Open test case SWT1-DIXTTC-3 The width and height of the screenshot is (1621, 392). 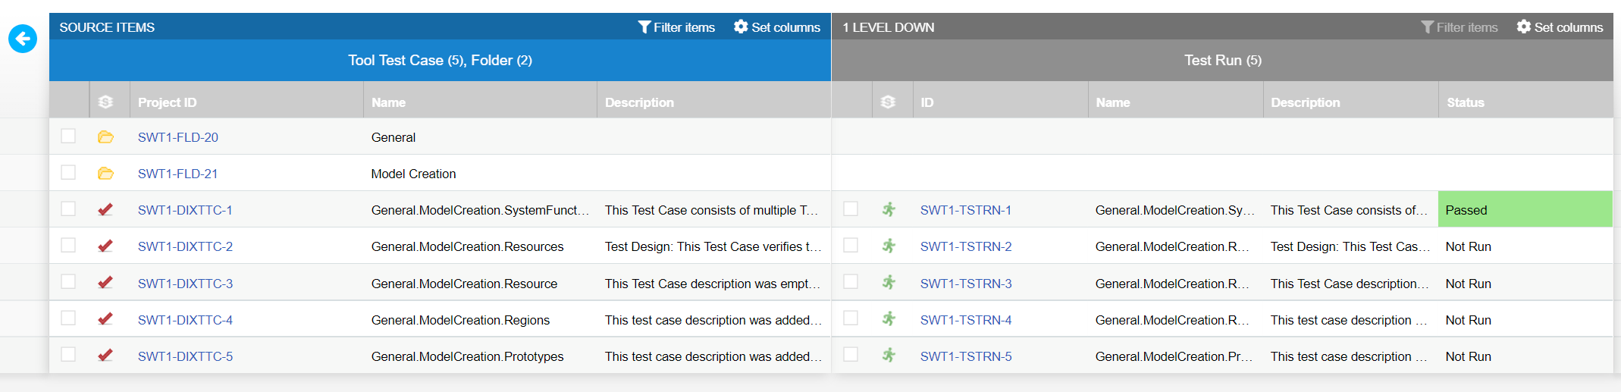pos(185,284)
